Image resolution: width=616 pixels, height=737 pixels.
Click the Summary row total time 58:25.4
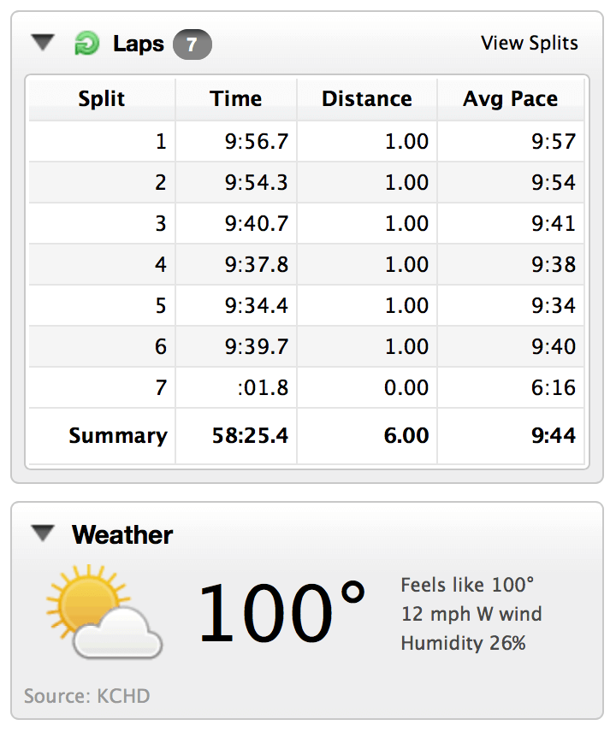click(250, 436)
